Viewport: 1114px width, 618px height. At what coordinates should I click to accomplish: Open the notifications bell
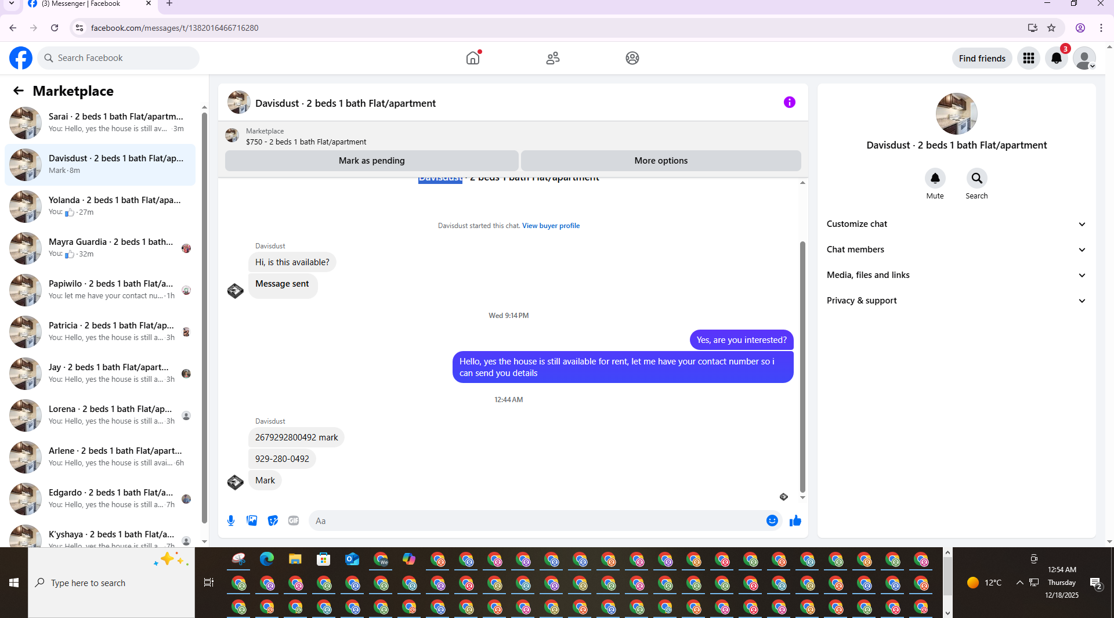tap(1057, 58)
